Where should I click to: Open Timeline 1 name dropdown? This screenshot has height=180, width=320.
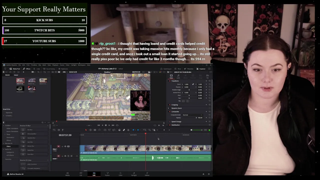click(x=108, y=72)
